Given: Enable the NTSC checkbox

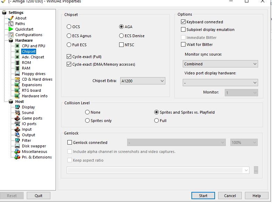Looking at the screenshot, I should tap(121, 45).
